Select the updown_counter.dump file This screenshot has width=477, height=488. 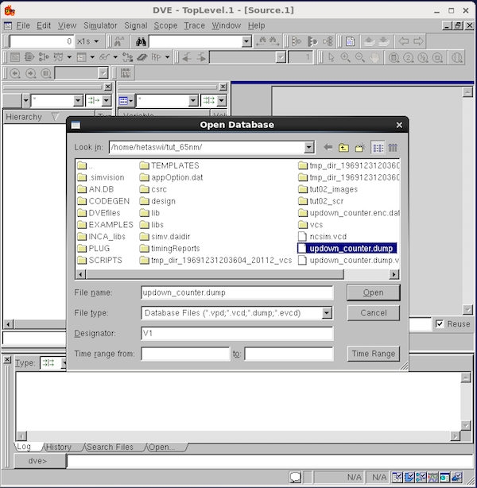tap(347, 248)
